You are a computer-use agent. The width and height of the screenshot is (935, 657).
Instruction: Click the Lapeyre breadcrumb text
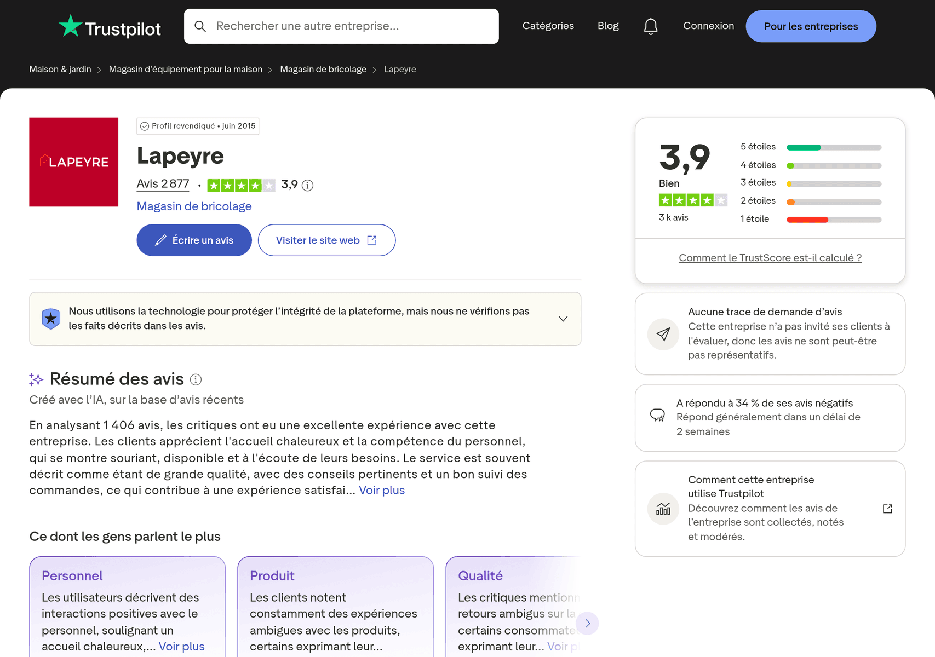tap(400, 69)
